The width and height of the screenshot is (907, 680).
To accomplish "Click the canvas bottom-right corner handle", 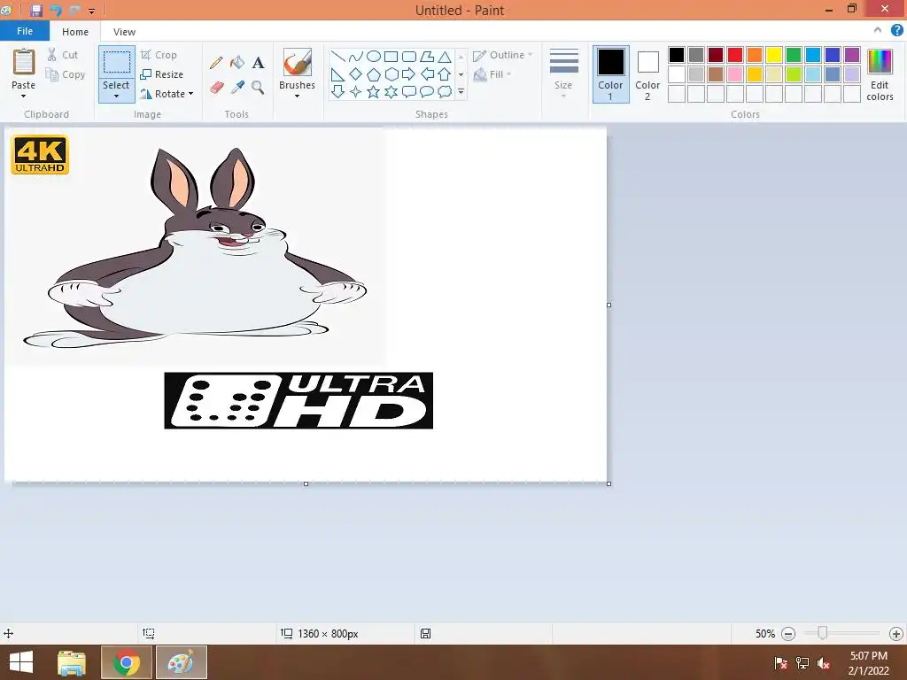I will [x=609, y=484].
